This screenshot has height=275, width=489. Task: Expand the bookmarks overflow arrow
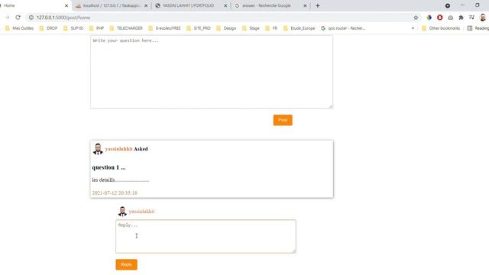click(413, 28)
